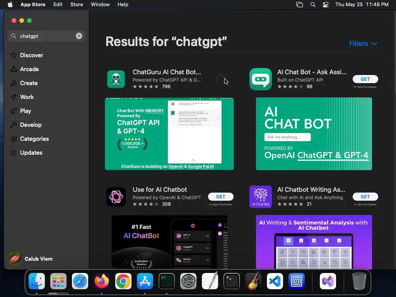Open AI Chatbot Writing As... title

tap(311, 189)
